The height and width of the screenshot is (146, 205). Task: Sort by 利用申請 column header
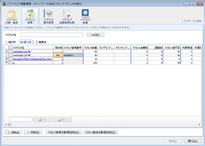[x=187, y=48]
